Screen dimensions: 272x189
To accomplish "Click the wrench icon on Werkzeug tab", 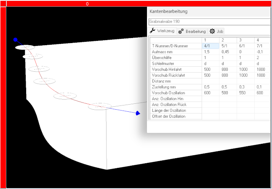I will [152, 31].
